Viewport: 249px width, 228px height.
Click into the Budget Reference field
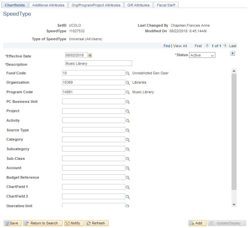pos(94,177)
